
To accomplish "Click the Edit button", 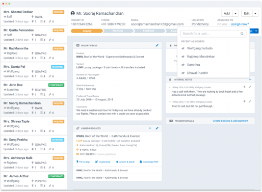I will pyautogui.click(x=247, y=13).
